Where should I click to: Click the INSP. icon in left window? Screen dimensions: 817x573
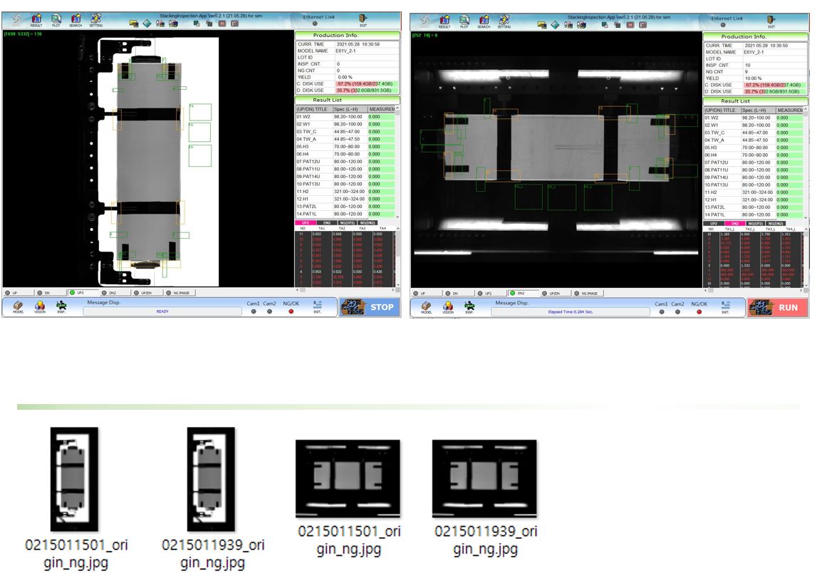[61, 306]
